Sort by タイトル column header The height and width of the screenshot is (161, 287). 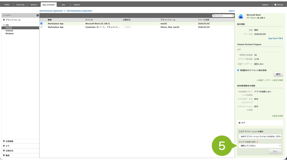coord(89,20)
